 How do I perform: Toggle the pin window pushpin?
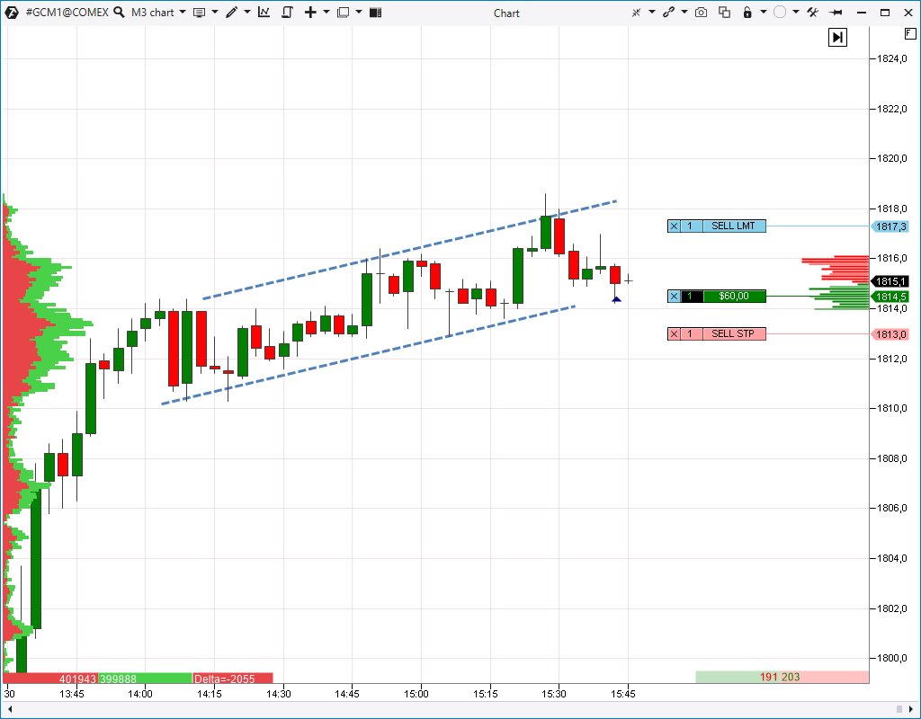(837, 13)
